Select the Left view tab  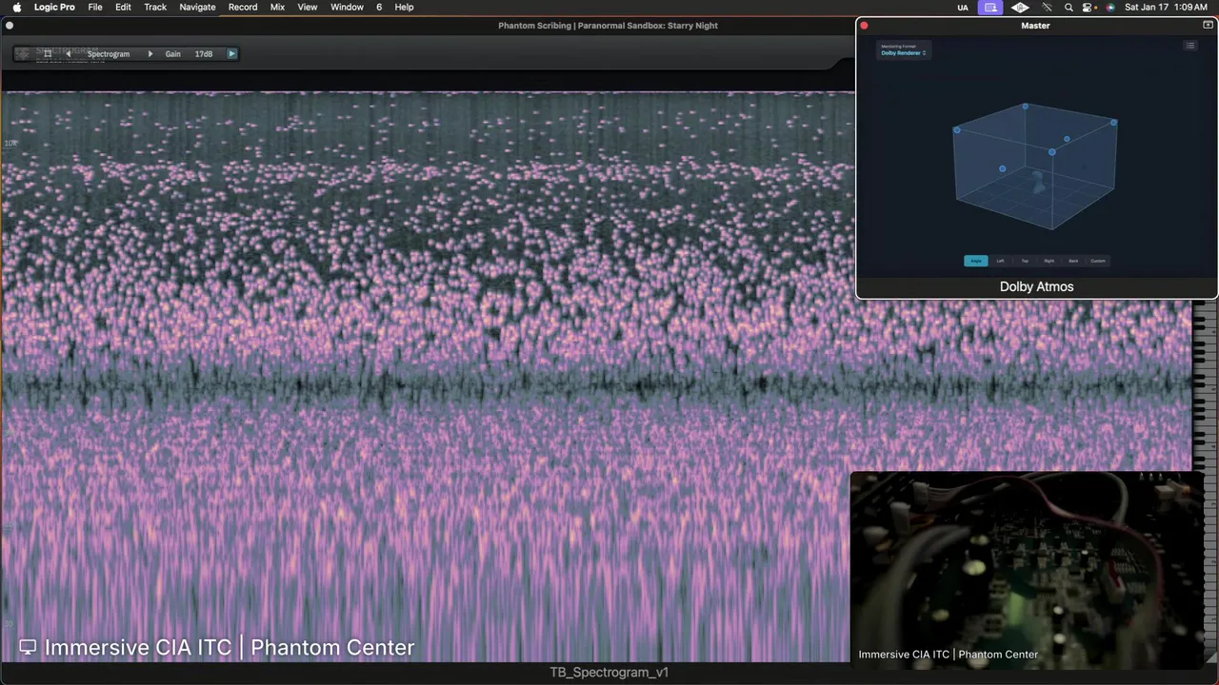coord(1000,261)
